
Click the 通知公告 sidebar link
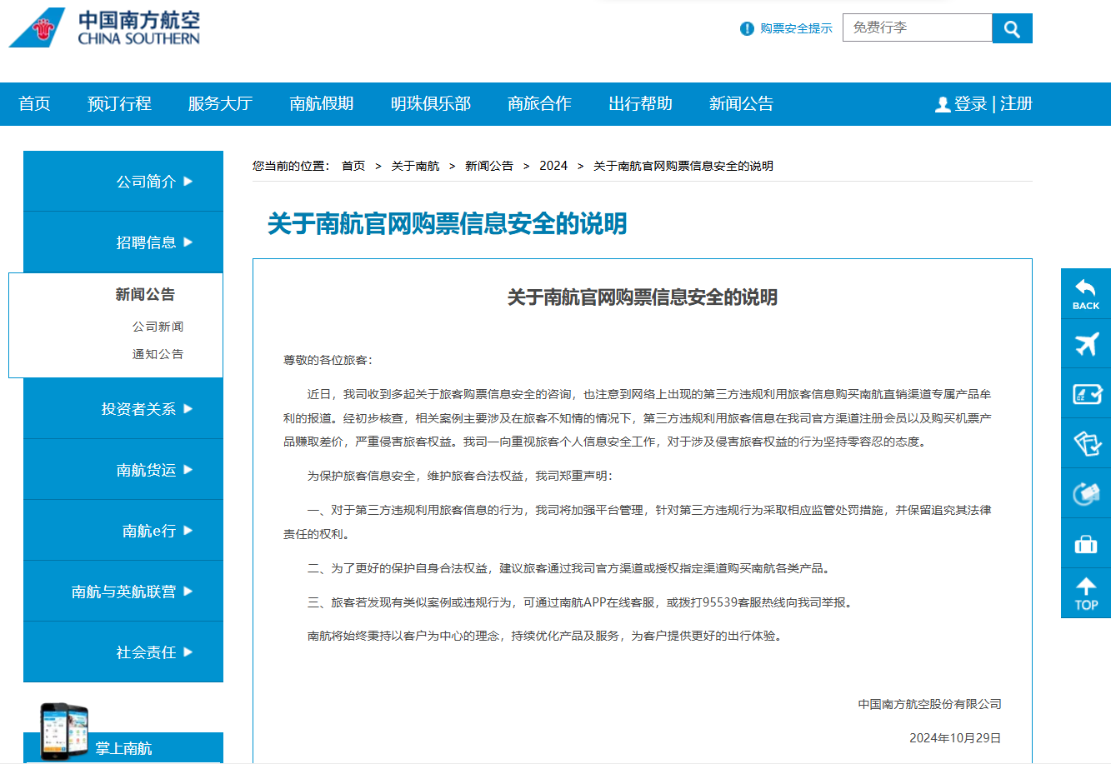(158, 354)
